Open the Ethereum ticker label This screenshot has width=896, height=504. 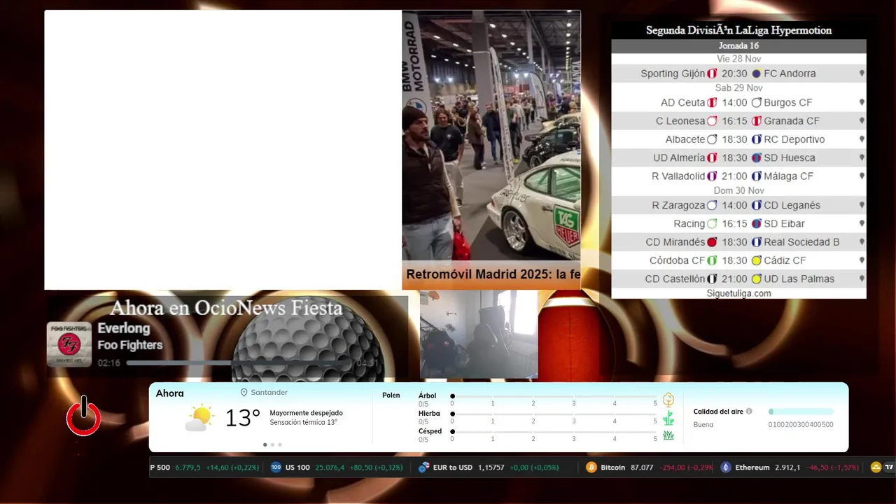752,468
